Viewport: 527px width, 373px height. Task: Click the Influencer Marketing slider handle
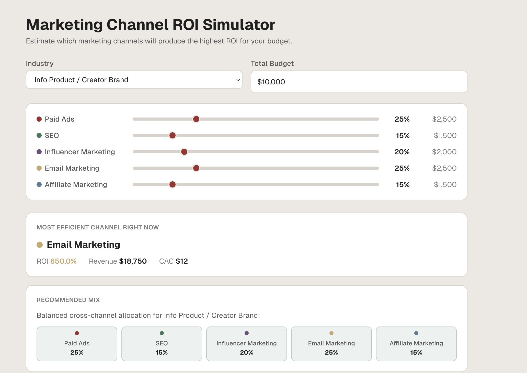[184, 152]
